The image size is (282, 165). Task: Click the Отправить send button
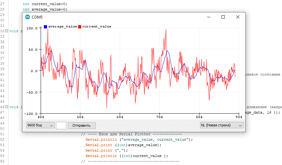pyautogui.click(x=82, y=125)
